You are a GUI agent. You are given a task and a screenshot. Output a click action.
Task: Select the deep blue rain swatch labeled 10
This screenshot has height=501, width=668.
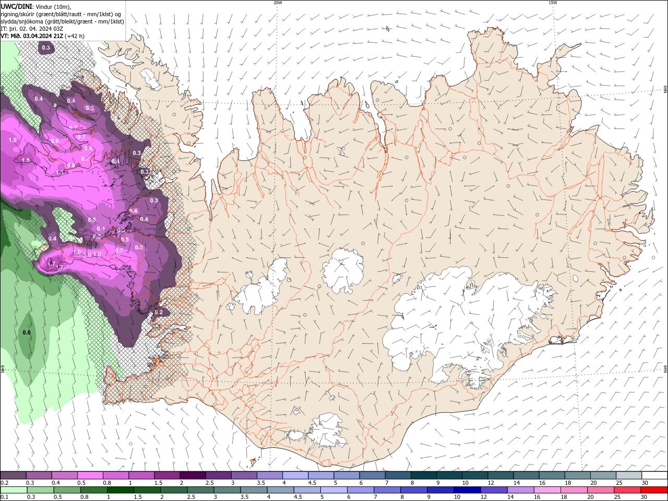pyautogui.click(x=467, y=490)
